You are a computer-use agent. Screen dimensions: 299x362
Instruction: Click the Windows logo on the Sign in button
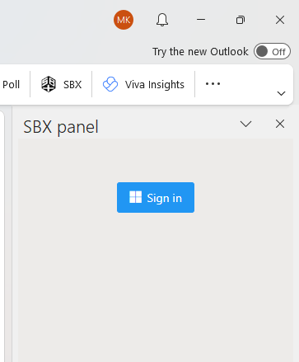pyautogui.click(x=135, y=197)
